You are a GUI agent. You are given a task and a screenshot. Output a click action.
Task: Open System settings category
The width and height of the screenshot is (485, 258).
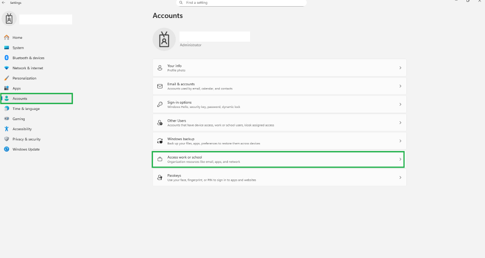coord(36,48)
